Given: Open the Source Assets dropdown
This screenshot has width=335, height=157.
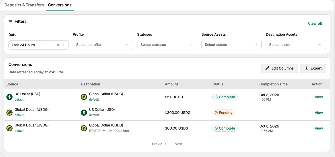Looking at the screenshot, I should click(x=231, y=45).
